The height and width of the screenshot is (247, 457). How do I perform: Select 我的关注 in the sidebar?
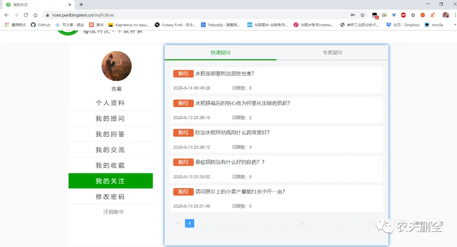[x=110, y=181]
